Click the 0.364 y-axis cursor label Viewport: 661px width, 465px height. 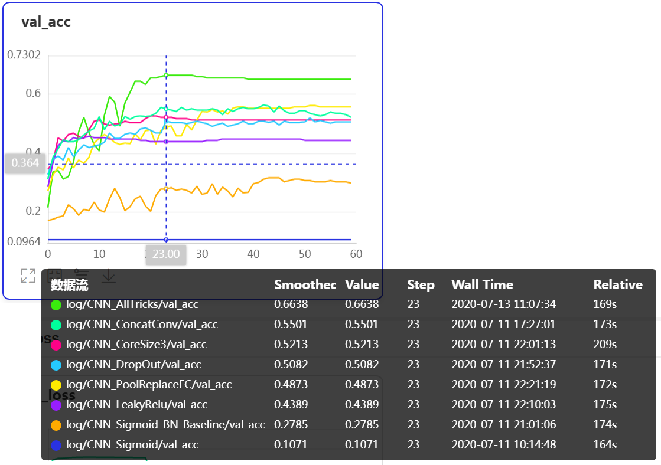click(x=25, y=163)
